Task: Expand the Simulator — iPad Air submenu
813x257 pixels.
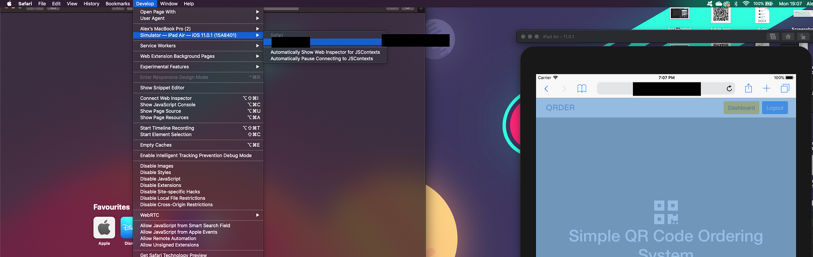Action: click(x=198, y=35)
